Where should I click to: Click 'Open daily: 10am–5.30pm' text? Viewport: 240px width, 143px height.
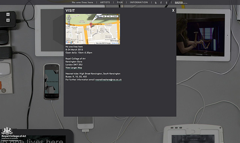pyautogui.click(x=79, y=53)
